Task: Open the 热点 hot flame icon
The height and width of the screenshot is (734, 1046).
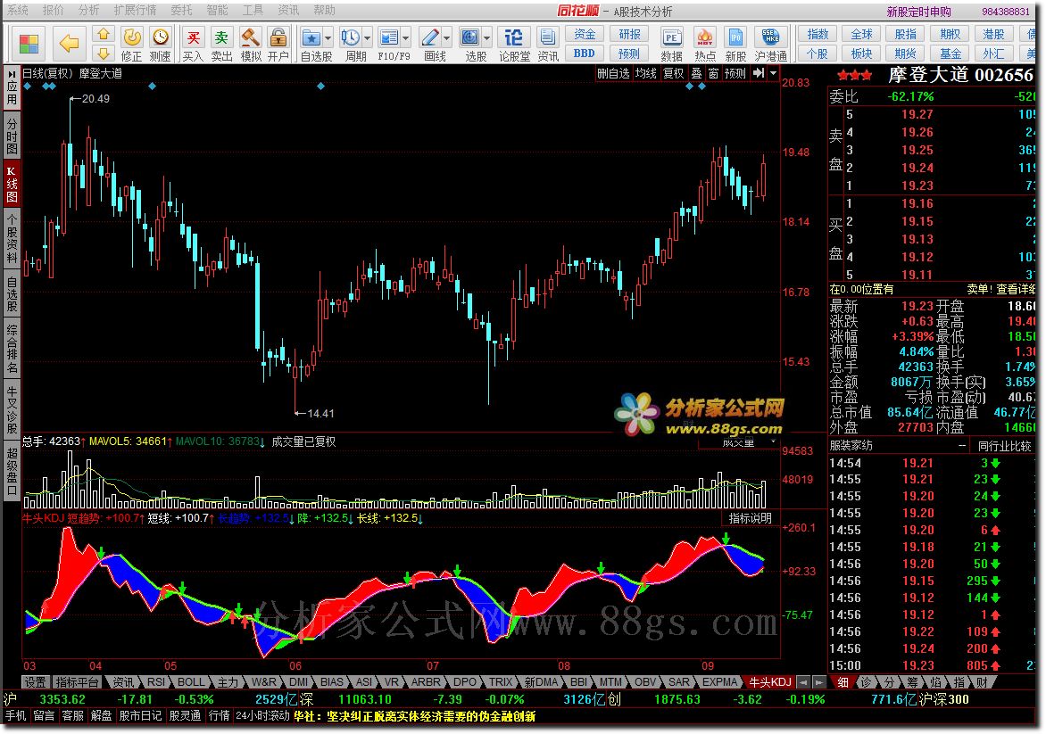Action: tap(704, 37)
